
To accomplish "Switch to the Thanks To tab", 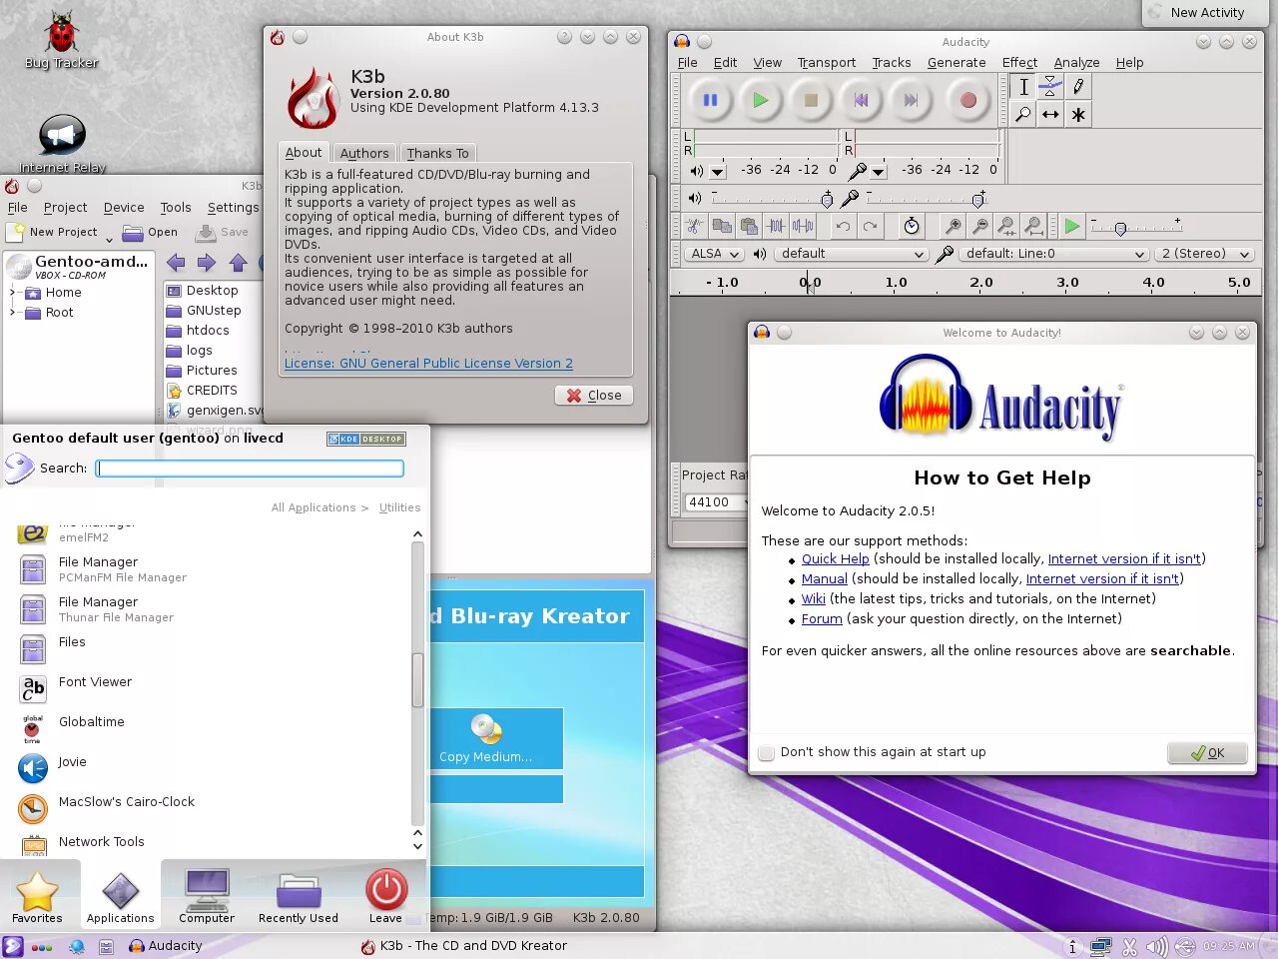I will click(x=437, y=153).
